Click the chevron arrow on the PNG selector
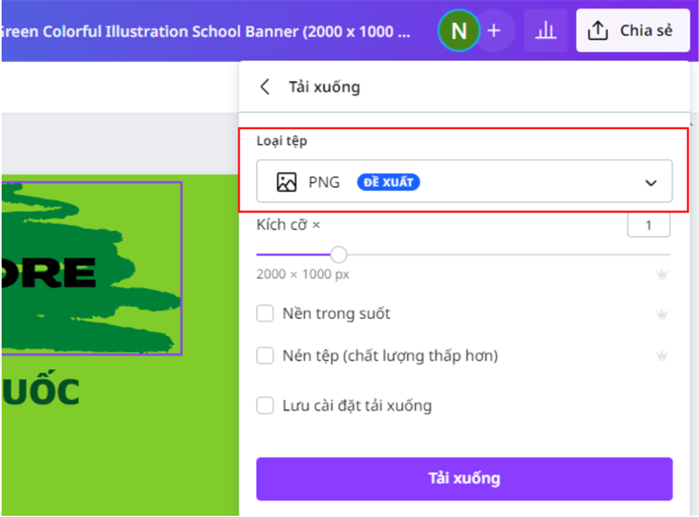The width and height of the screenshot is (699, 517). (650, 182)
